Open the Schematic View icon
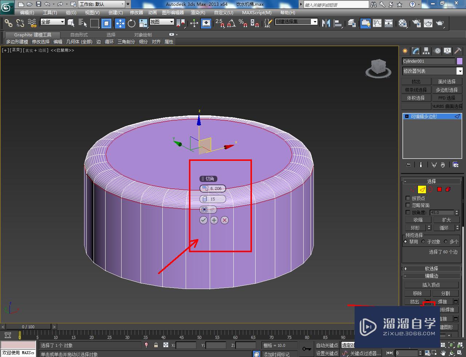The image size is (466, 357). pyautogui.click(x=389, y=23)
